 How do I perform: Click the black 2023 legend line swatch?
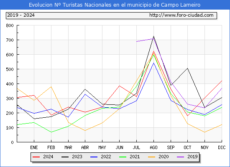(65, 157)
